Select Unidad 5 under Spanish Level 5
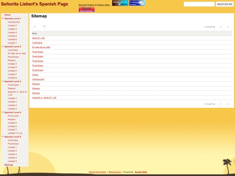This screenshot has width=235, height=176. point(12,161)
